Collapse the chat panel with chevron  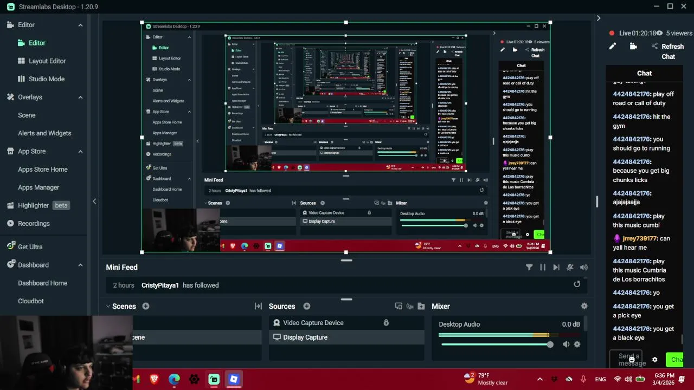coord(599,18)
